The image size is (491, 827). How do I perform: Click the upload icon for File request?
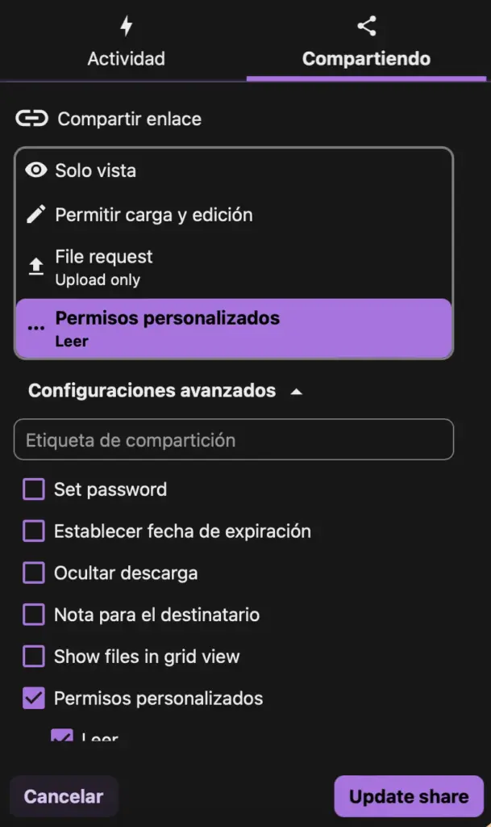click(x=36, y=267)
